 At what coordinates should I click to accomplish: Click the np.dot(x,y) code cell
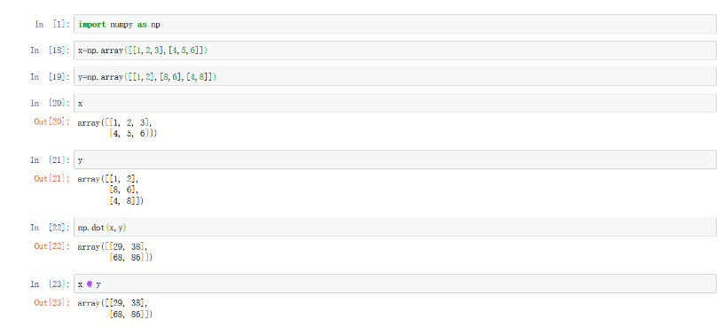pyautogui.click(x=395, y=227)
